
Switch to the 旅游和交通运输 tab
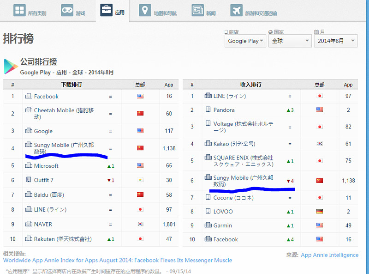pos(254,11)
